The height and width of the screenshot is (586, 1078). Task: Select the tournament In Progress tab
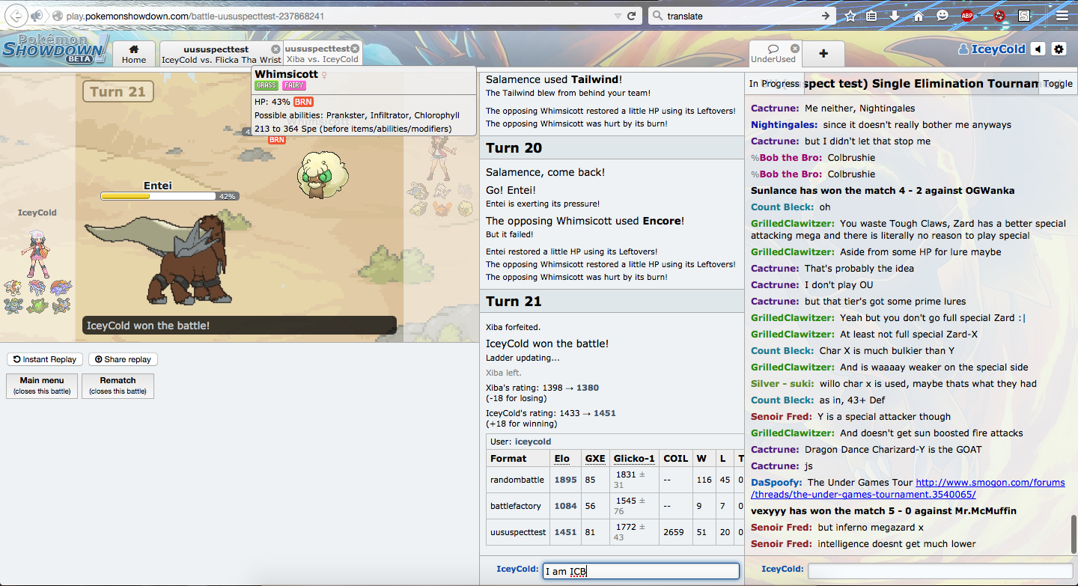coord(774,84)
